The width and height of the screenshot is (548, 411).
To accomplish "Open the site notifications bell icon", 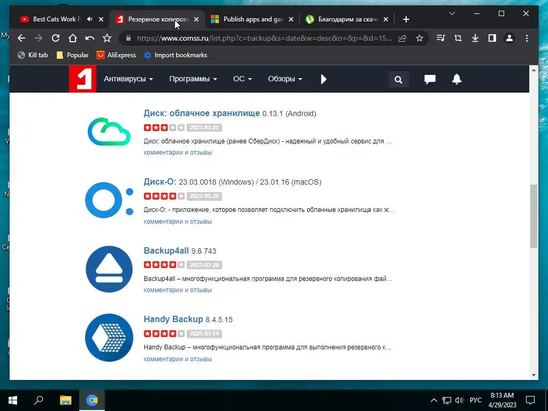I will click(457, 79).
